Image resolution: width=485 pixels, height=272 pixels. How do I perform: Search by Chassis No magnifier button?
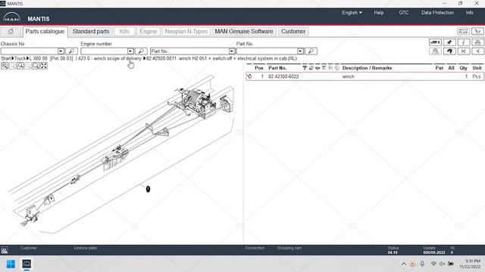(x=71, y=51)
